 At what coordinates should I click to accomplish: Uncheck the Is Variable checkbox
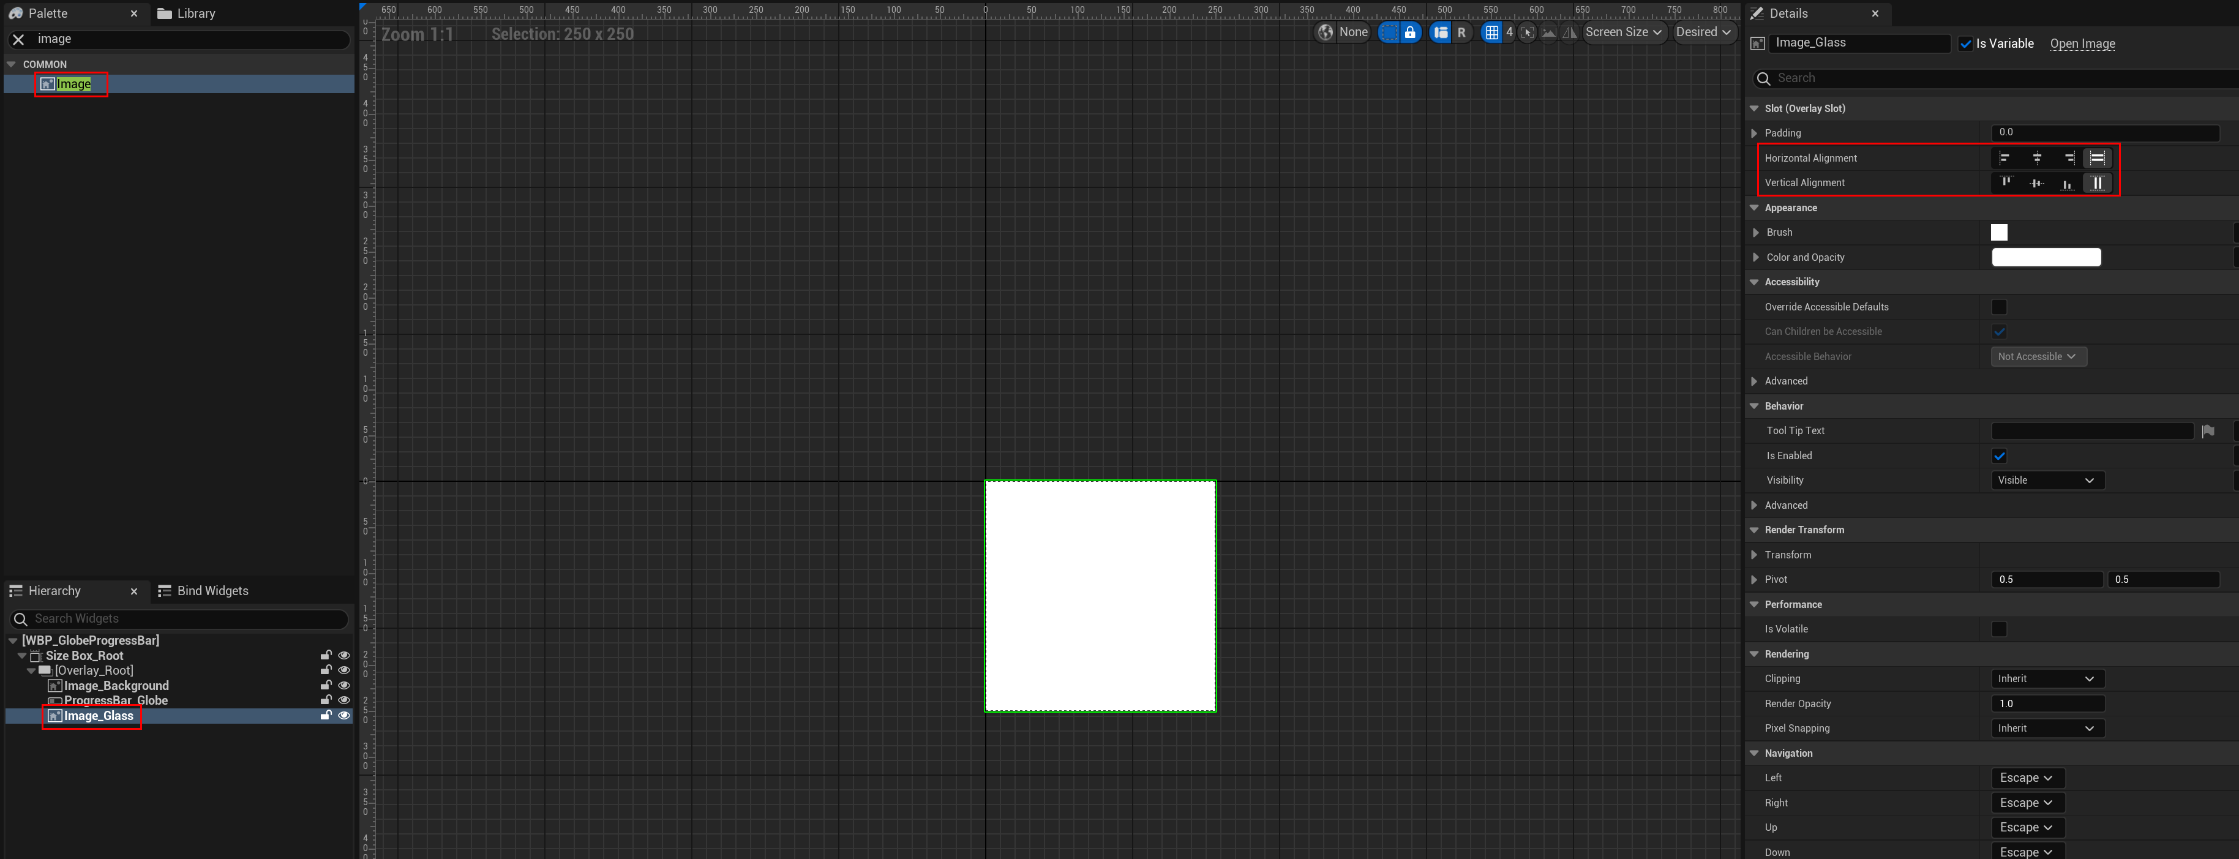click(x=1966, y=43)
